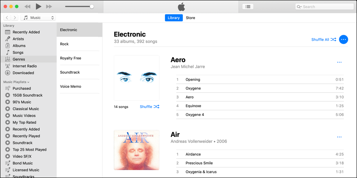
Task: Open the Recently Played smart playlist
Action: tap(28, 136)
